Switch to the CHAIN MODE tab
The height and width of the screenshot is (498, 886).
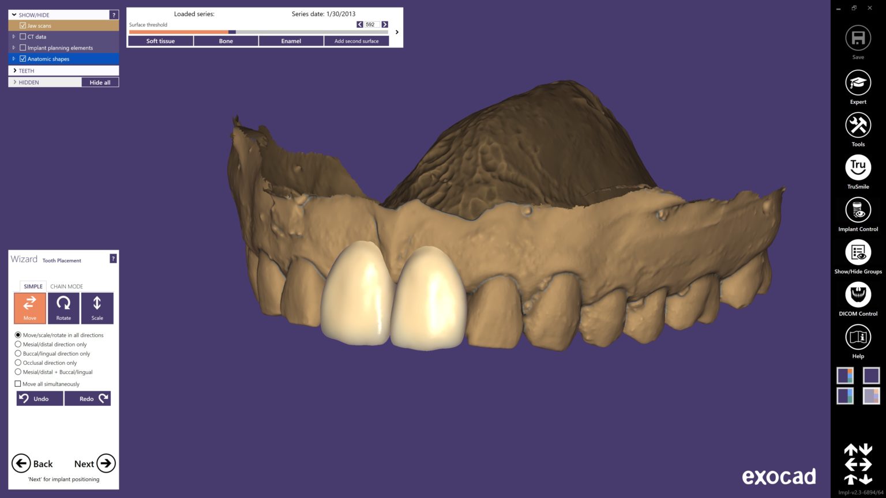point(66,286)
